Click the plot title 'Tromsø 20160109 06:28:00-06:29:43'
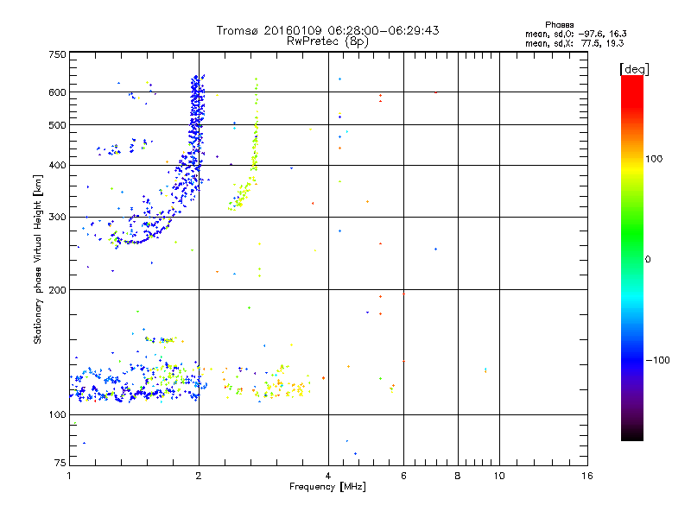 pos(327,30)
